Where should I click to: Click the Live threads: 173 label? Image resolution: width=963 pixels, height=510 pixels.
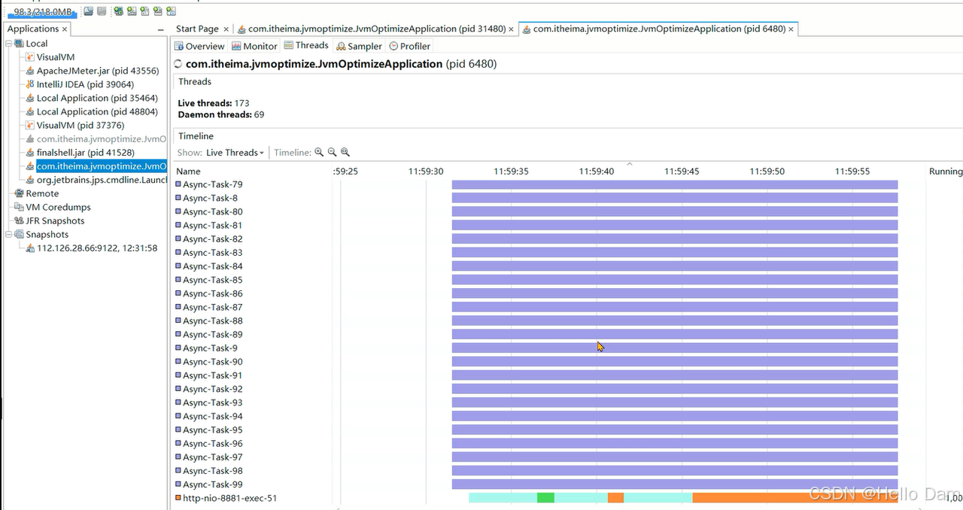[x=214, y=103]
